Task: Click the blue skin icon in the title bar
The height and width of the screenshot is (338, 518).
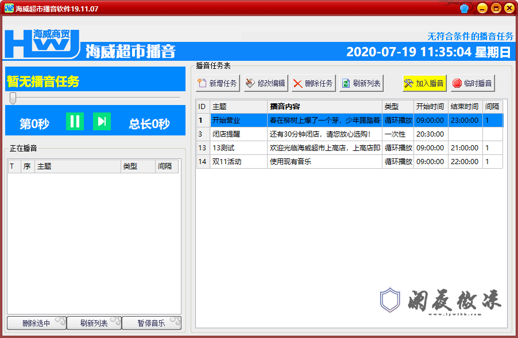Action: point(465,8)
